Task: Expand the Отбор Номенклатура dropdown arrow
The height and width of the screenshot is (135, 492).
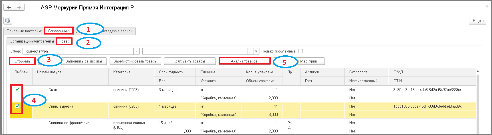Action: (136, 51)
